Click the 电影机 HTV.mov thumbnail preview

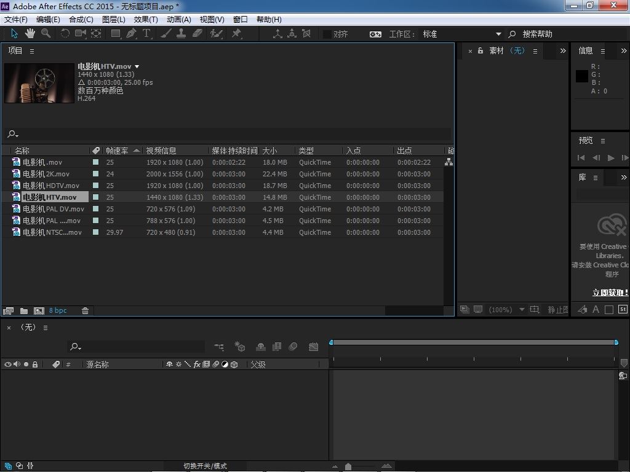(x=39, y=83)
